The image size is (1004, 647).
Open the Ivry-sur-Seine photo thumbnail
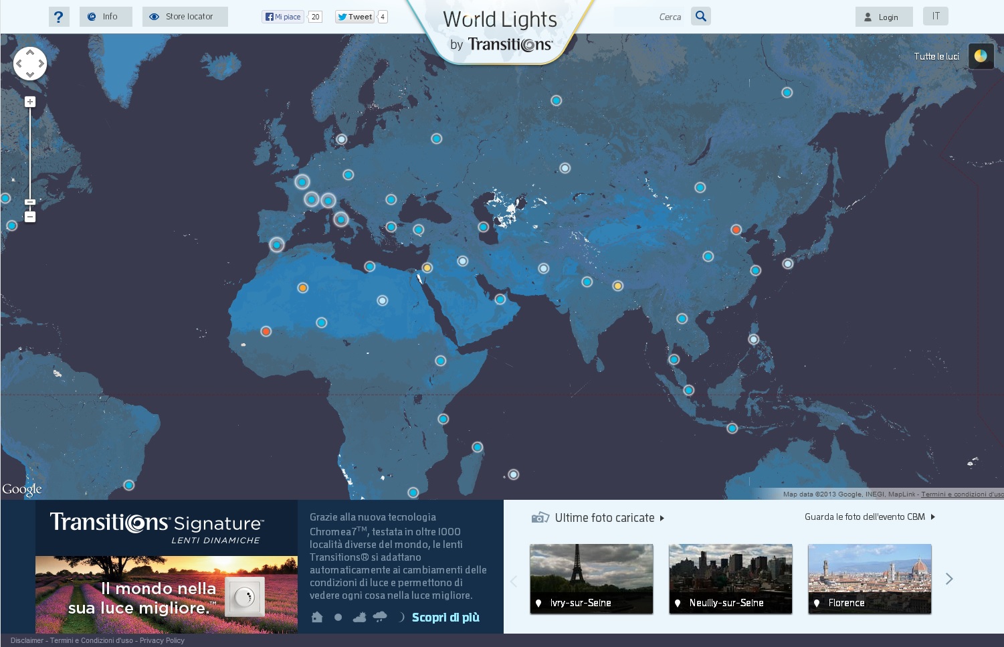[591, 579]
